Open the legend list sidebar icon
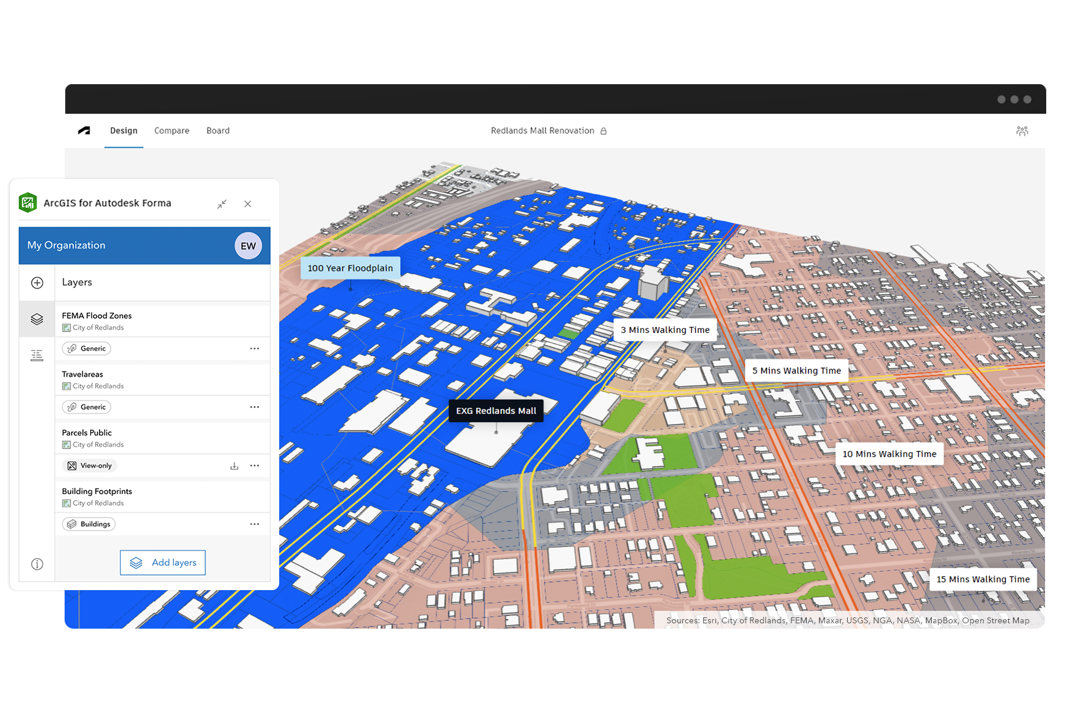This screenshot has width=1067, height=711. point(37,355)
